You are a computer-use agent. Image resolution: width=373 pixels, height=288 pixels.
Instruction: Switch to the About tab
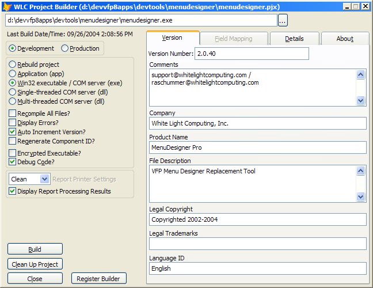coord(345,39)
